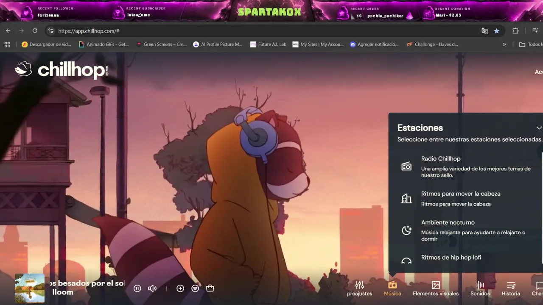Open the preajustes presets panel
Screen dimensions: 543x305
pos(359,288)
